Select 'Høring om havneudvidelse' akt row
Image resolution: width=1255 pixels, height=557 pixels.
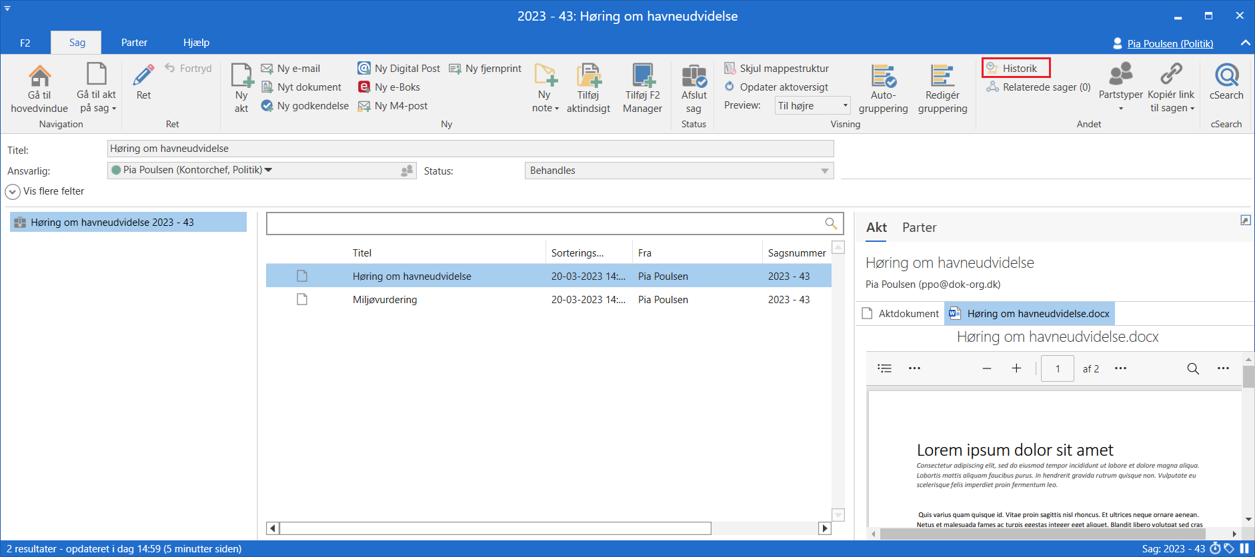[x=549, y=276]
